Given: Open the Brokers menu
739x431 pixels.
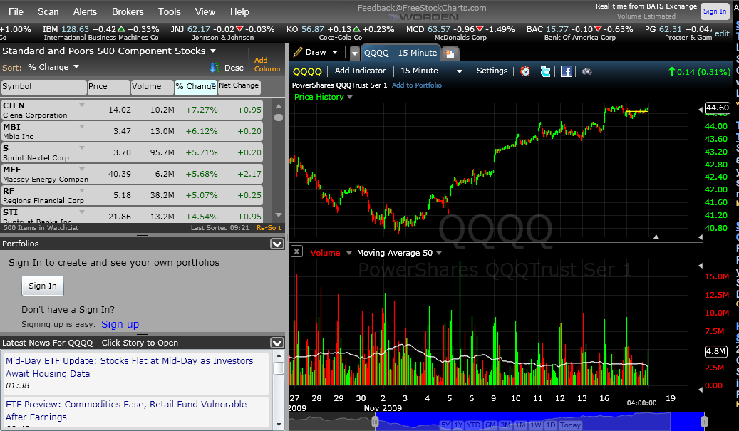Looking at the screenshot, I should (x=128, y=12).
